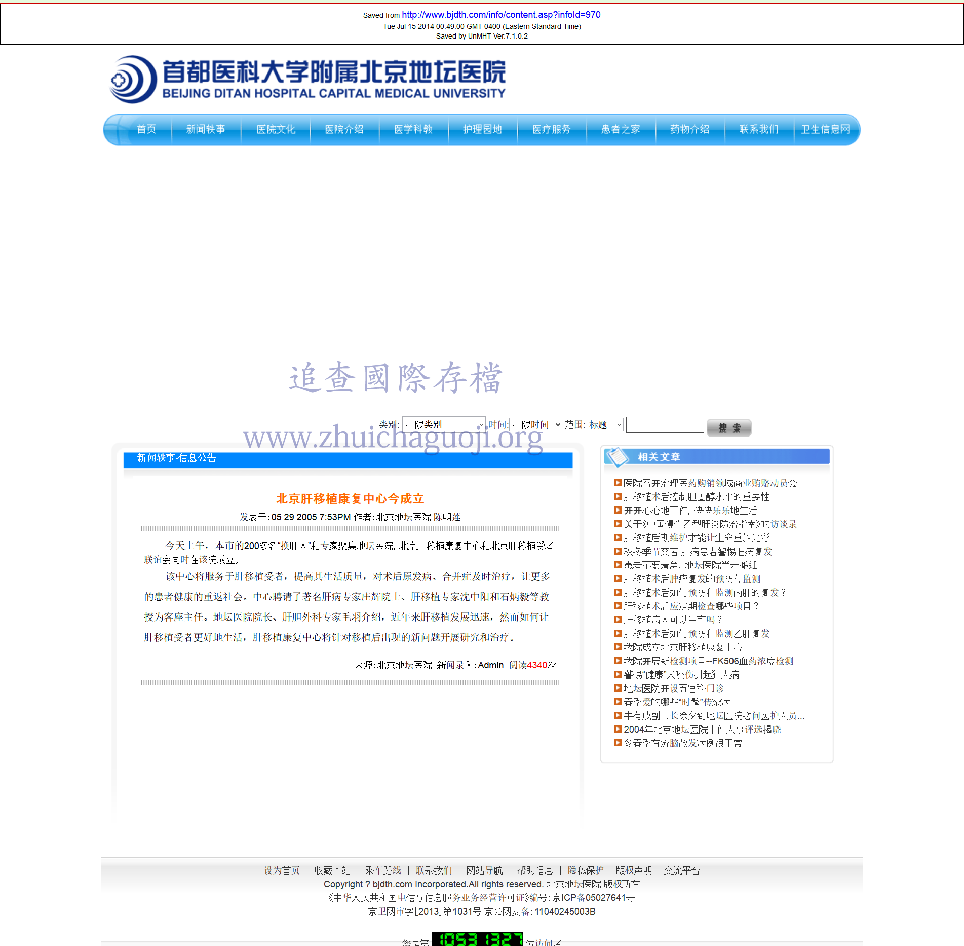Expand the 时间 time dropdown
This screenshot has width=964, height=946.
[535, 425]
